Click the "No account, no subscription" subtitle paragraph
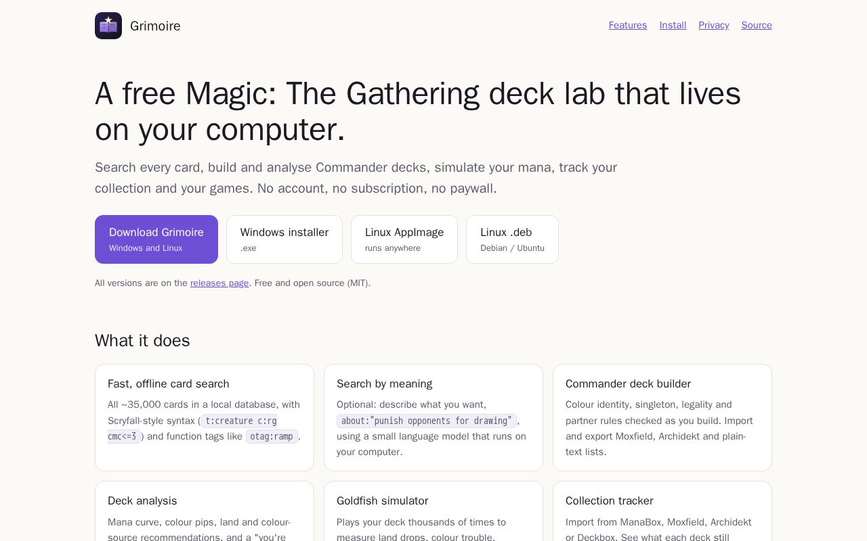This screenshot has height=541, width=867. point(356,178)
